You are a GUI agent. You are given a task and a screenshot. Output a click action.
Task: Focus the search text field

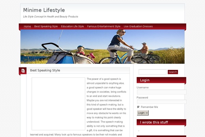click(152, 72)
